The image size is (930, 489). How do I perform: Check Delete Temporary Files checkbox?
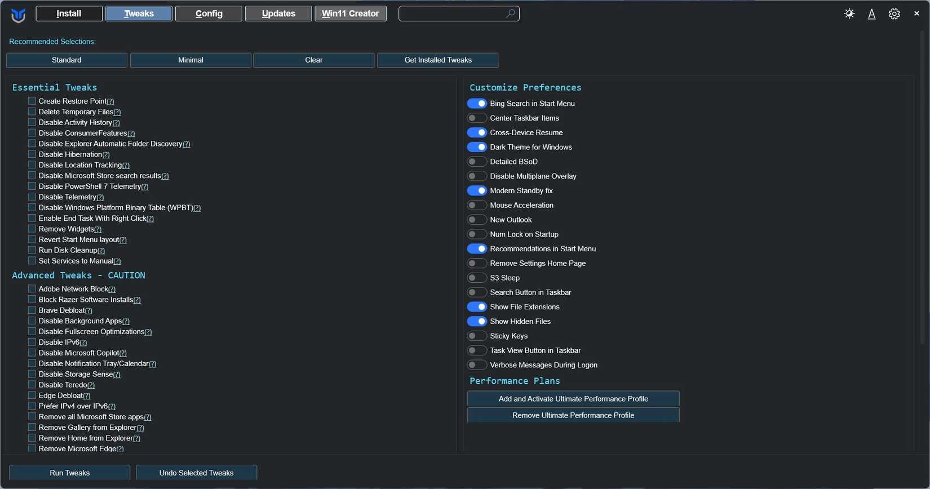click(x=32, y=112)
